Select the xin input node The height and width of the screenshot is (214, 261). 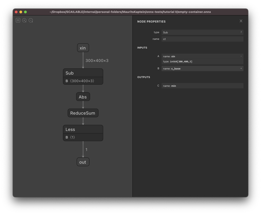coord(83,48)
